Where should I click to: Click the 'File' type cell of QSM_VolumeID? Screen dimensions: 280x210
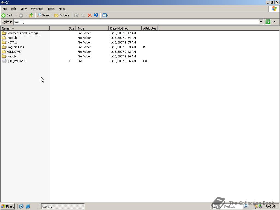tap(80, 61)
